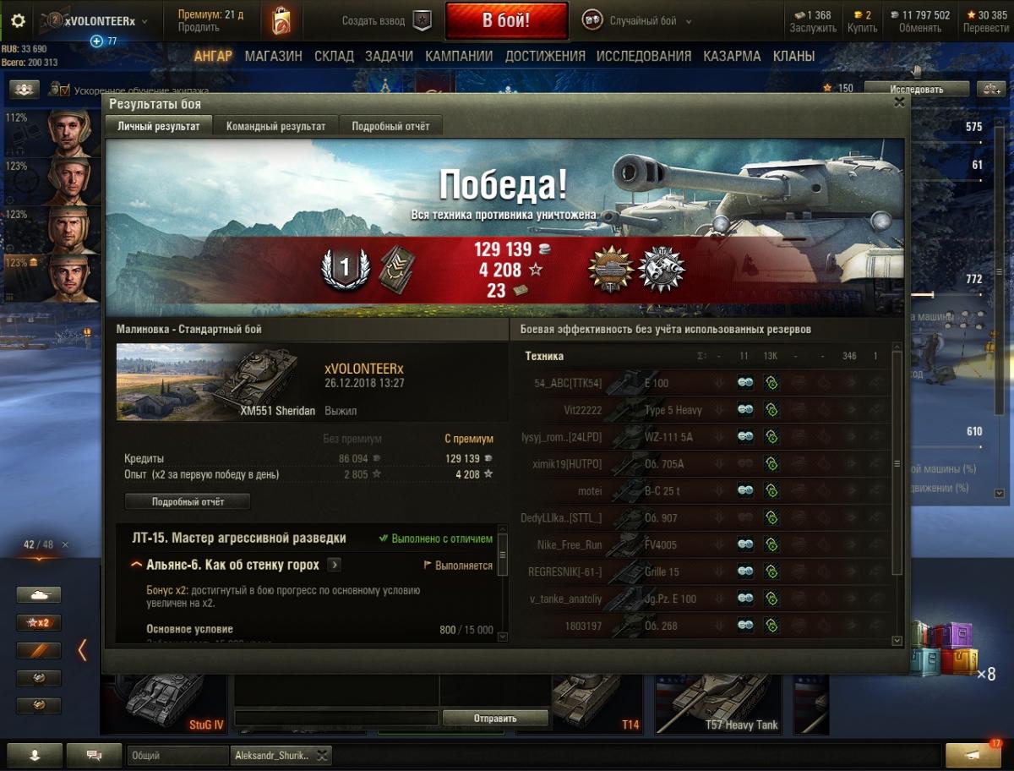Screen dimensions: 1014x771
Task: Open the settings gear menu
Action: tap(18, 21)
